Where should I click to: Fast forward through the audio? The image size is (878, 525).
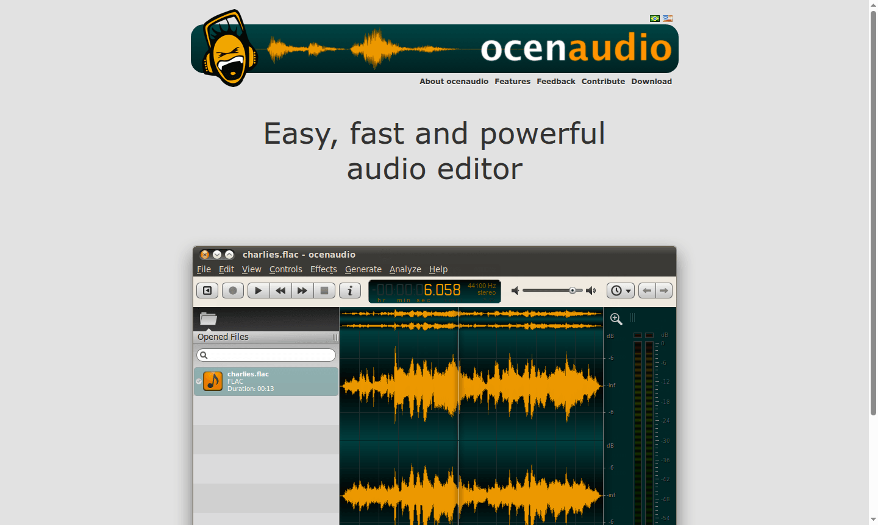tap(302, 291)
